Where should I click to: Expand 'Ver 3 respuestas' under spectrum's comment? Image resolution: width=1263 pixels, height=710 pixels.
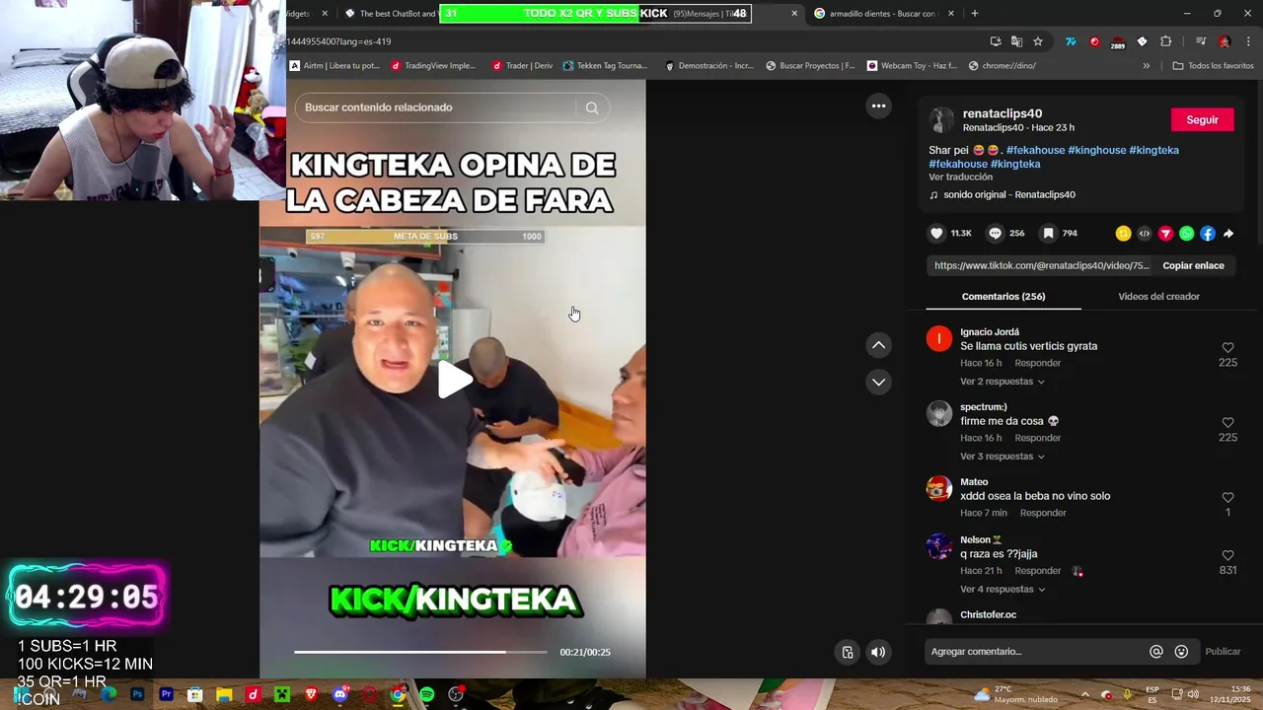[x=1002, y=457]
